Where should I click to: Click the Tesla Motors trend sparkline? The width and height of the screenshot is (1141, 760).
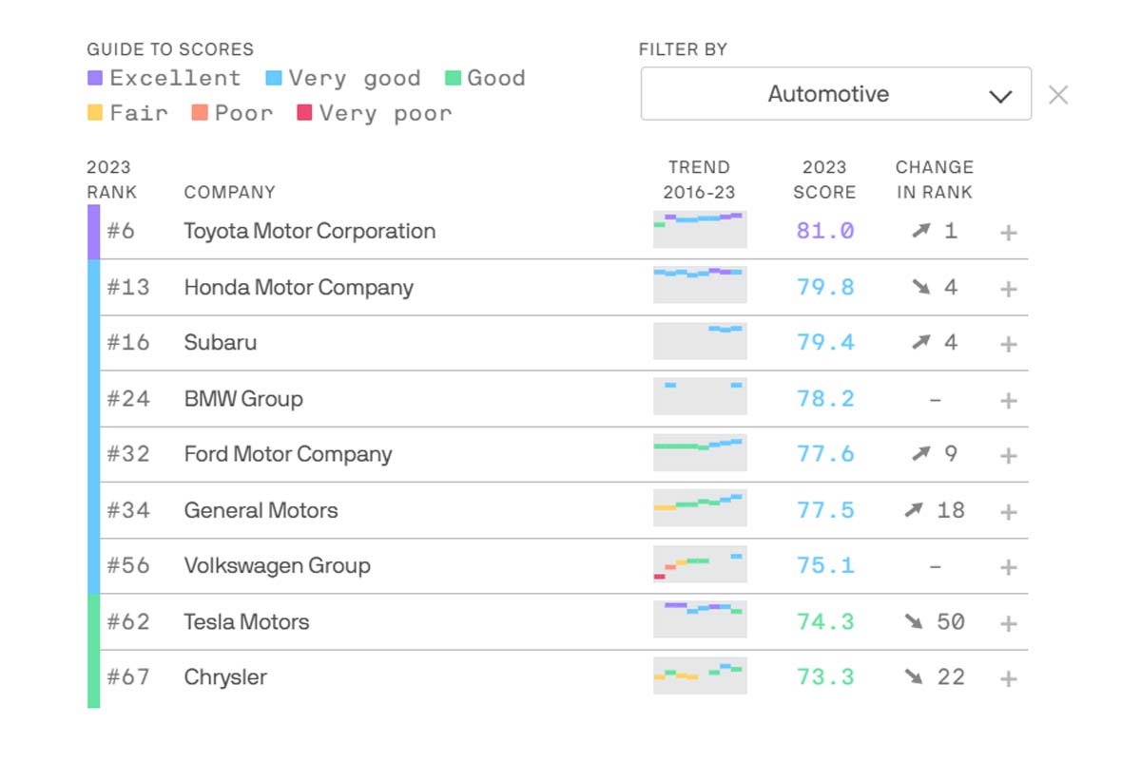point(700,619)
